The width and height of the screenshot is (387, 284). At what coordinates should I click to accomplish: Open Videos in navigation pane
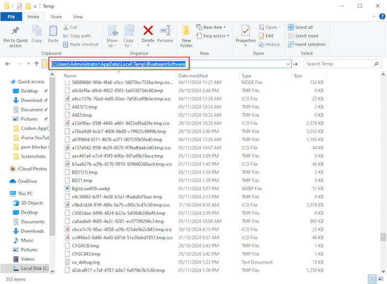tap(24, 259)
